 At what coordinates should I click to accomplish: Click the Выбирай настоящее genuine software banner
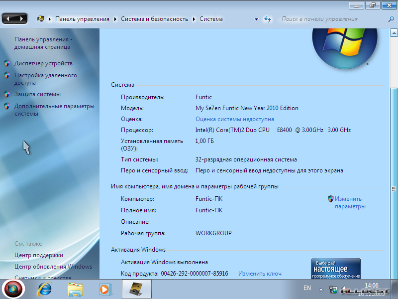click(x=336, y=269)
